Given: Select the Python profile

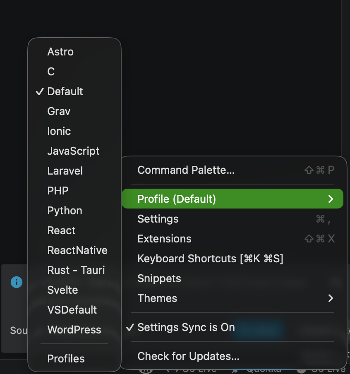Looking at the screenshot, I should pos(65,211).
